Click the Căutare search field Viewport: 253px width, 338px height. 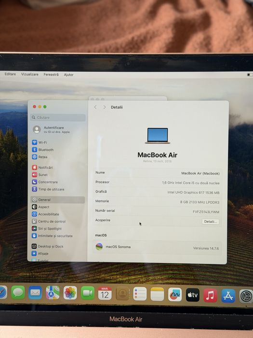(58, 117)
